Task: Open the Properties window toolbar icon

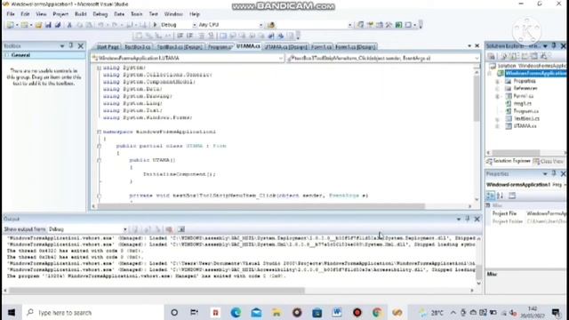Action: pos(370,25)
